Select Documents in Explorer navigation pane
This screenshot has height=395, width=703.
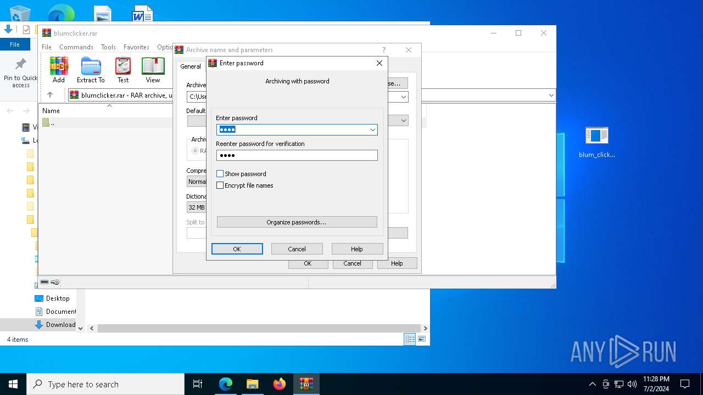click(x=56, y=312)
